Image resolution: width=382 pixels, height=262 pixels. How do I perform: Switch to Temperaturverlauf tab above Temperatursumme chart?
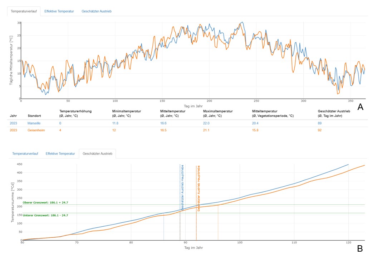pos(25,154)
